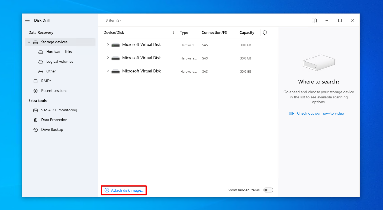
Task: Click the shield icon column header
Action: [x=265, y=32]
